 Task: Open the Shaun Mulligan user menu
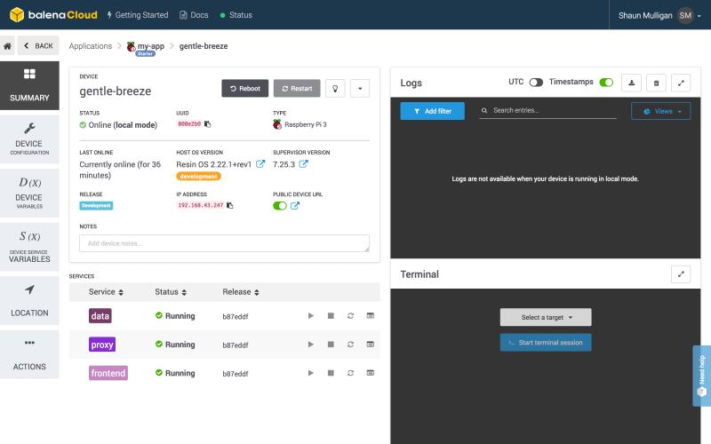[x=659, y=15]
